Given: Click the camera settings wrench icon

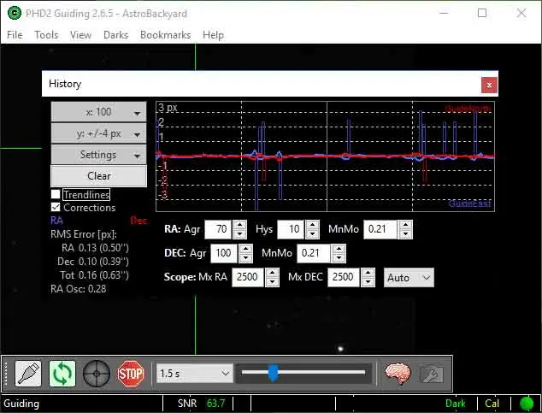Looking at the screenshot, I should [431, 374].
